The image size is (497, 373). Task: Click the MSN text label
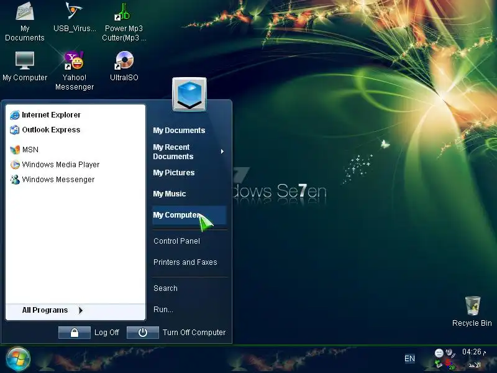(x=30, y=150)
